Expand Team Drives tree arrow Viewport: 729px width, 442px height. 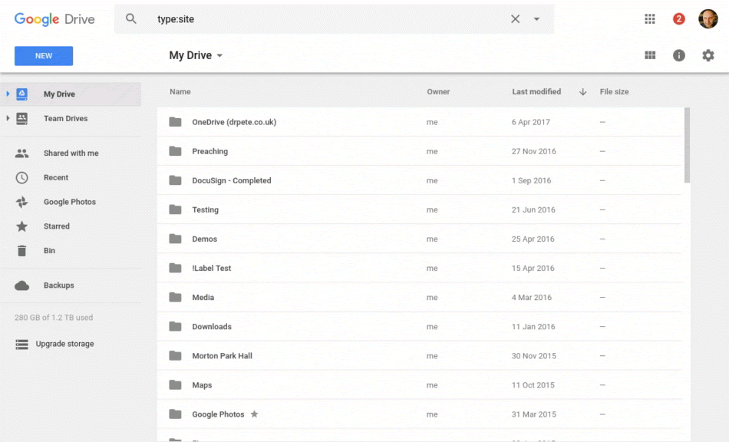[x=8, y=118]
